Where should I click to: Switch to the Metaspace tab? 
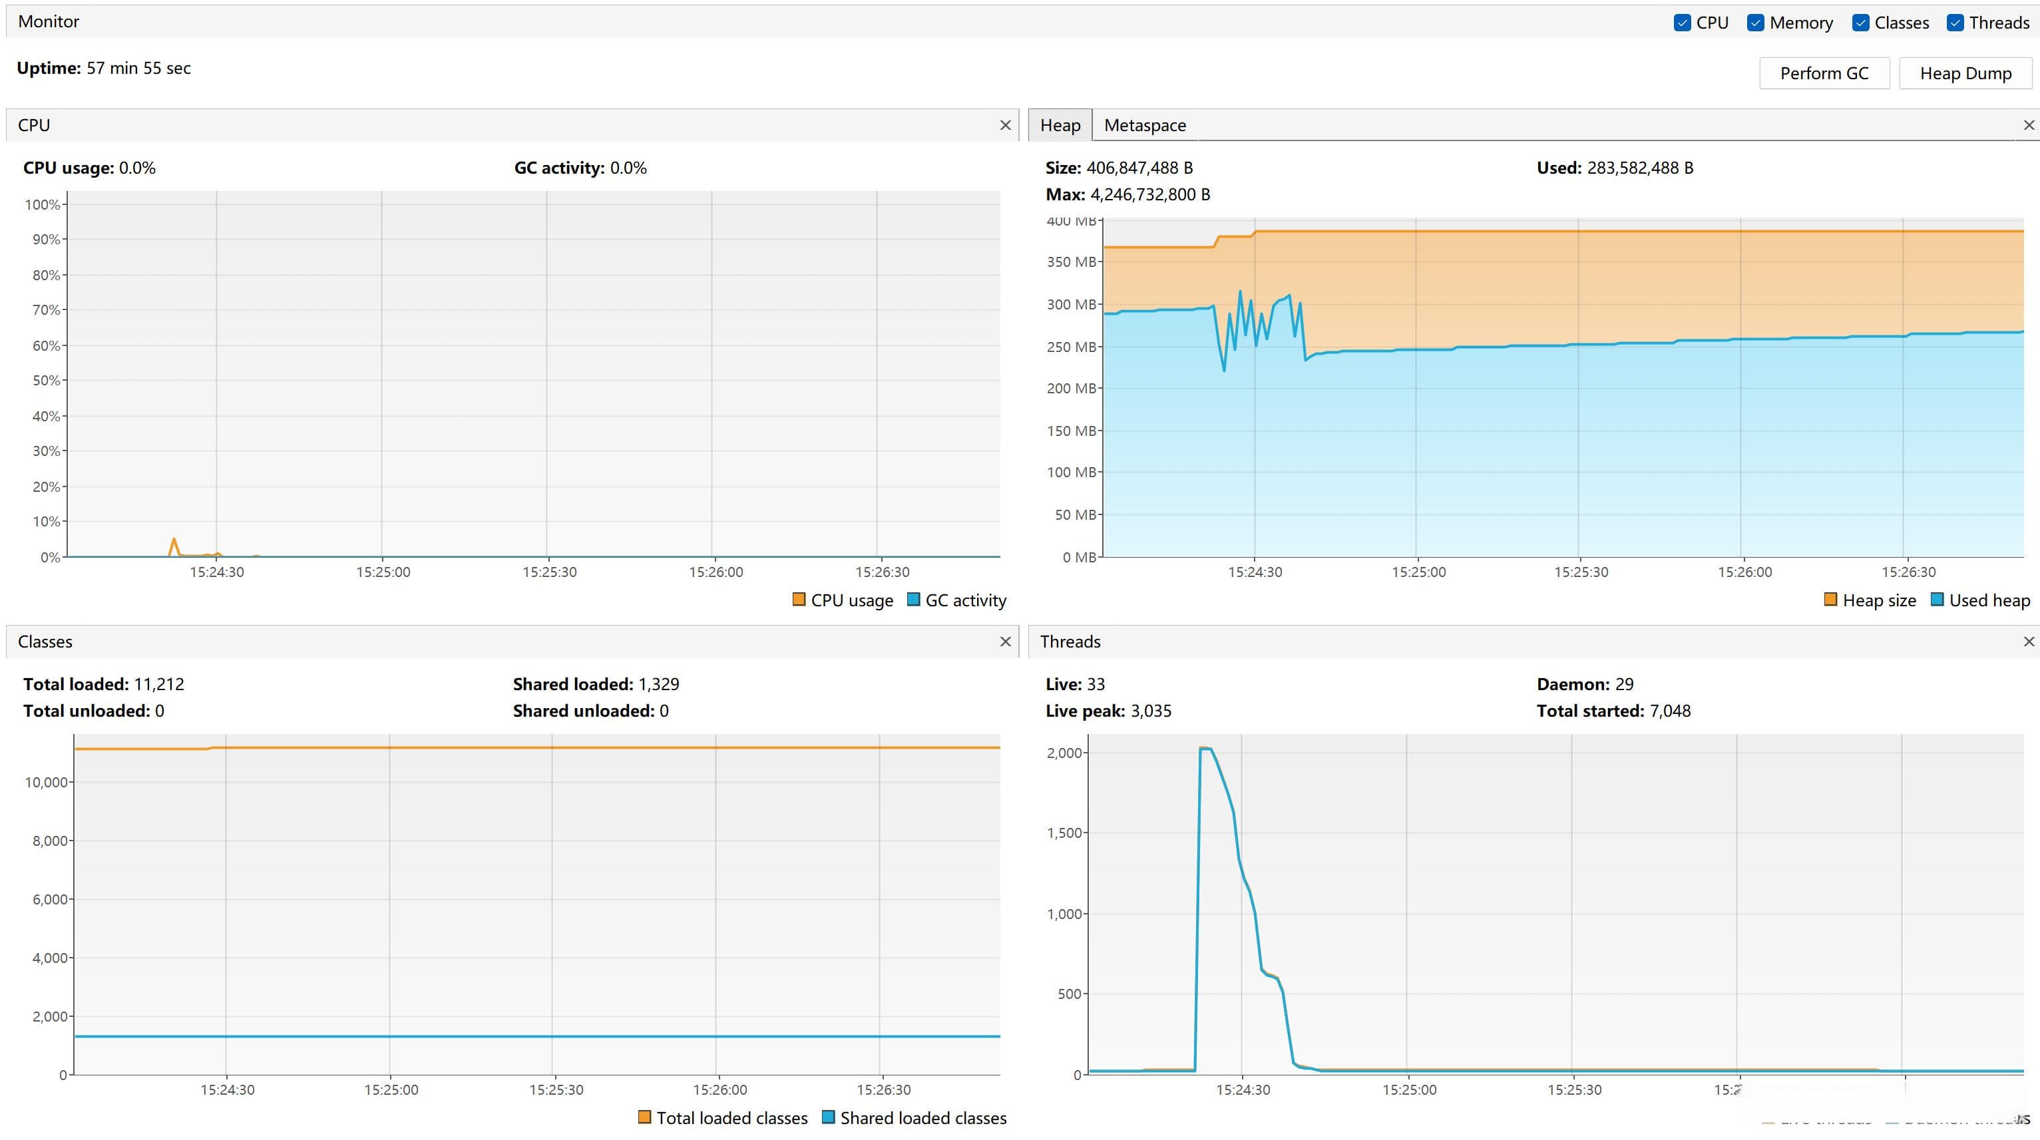point(1145,125)
